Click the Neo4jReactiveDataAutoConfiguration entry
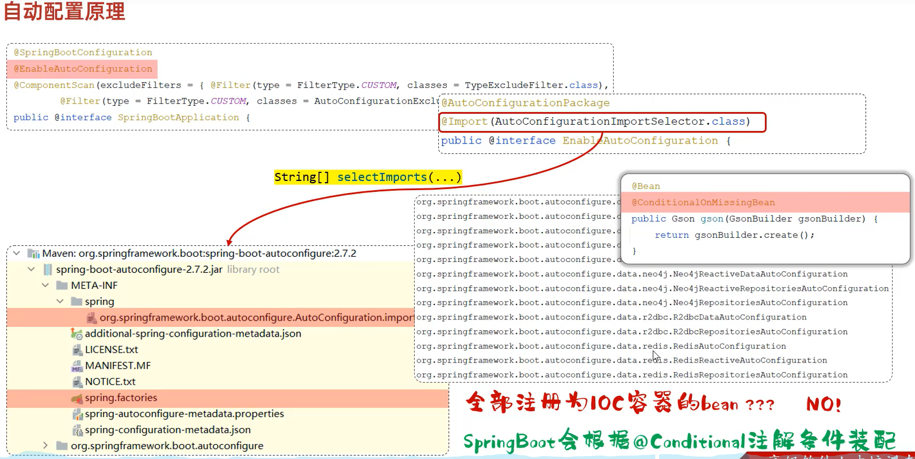The height and width of the screenshot is (459, 915). pyautogui.click(x=632, y=274)
